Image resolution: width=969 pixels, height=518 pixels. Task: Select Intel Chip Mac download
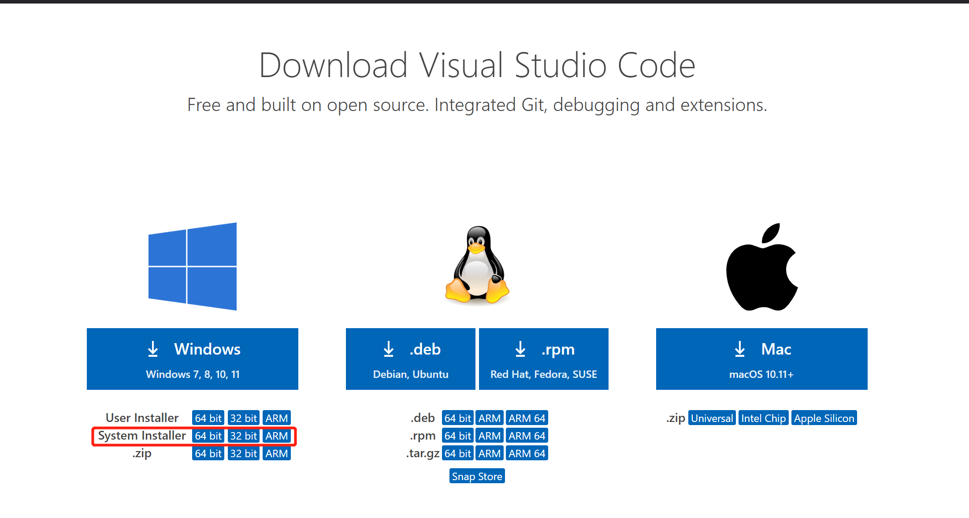(763, 418)
